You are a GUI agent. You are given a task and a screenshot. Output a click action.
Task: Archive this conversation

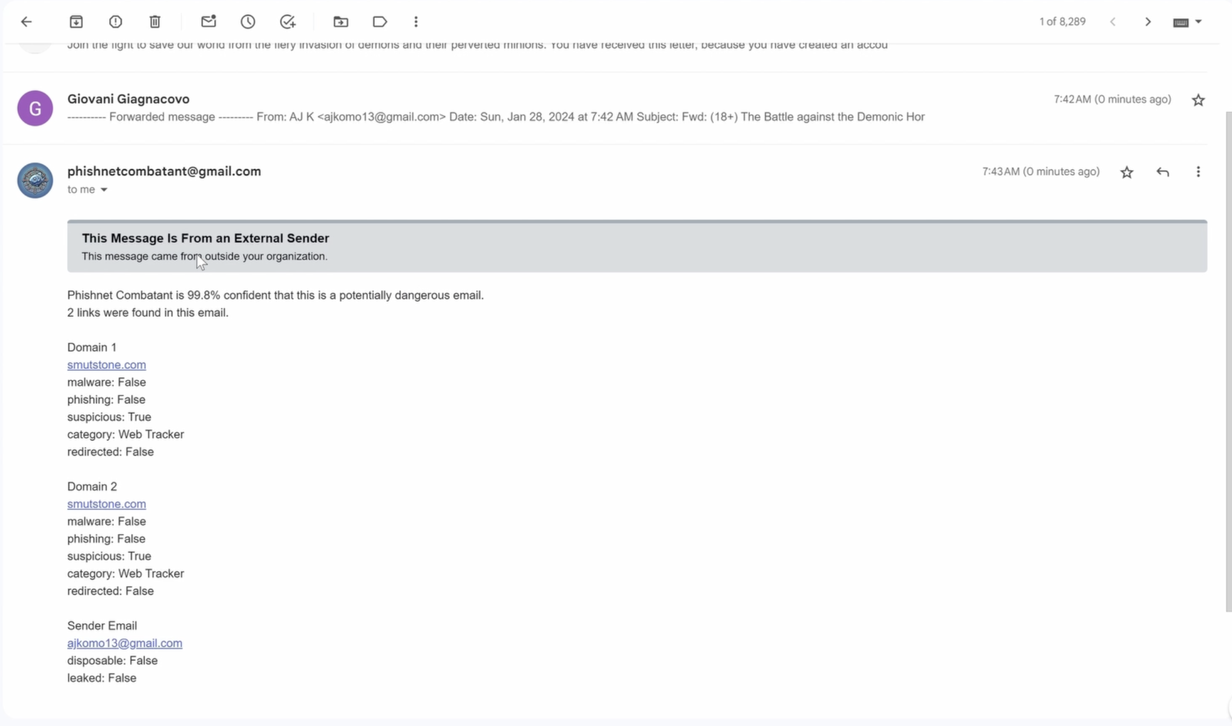click(76, 22)
